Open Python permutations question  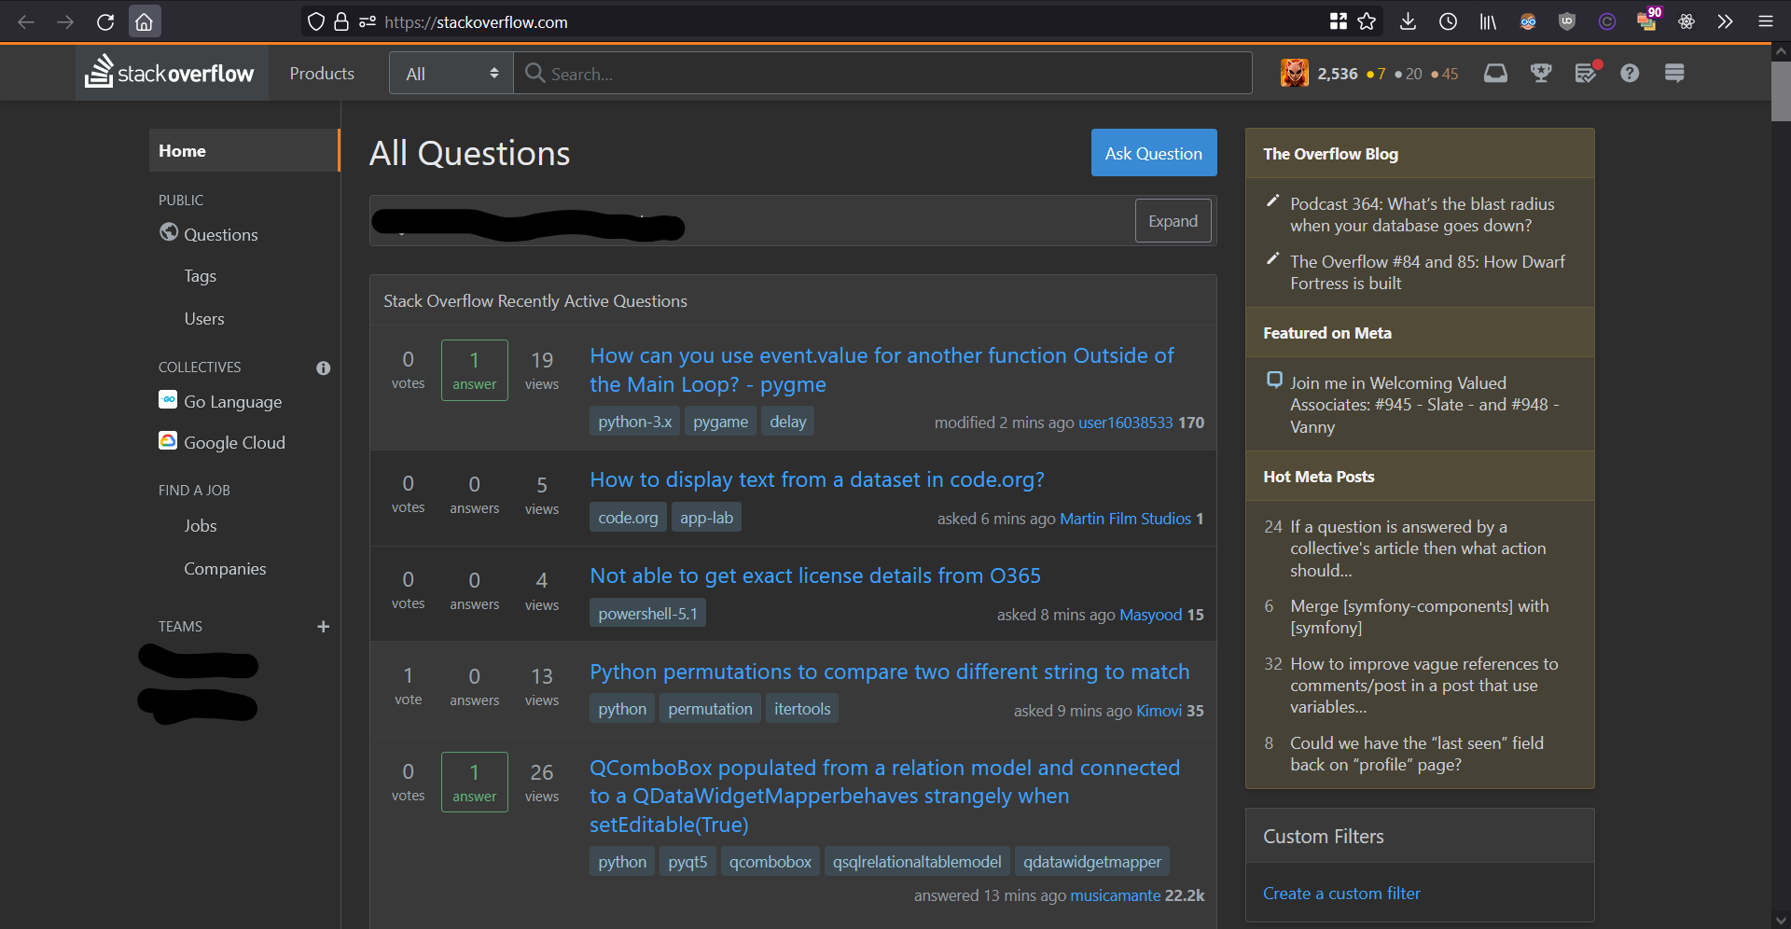[x=889, y=672]
